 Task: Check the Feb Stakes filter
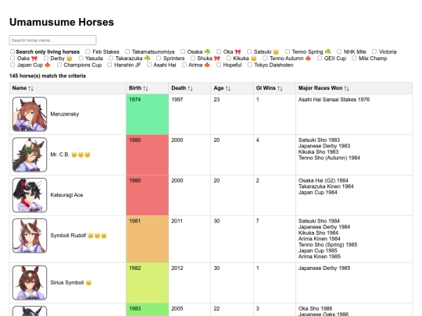88,51
